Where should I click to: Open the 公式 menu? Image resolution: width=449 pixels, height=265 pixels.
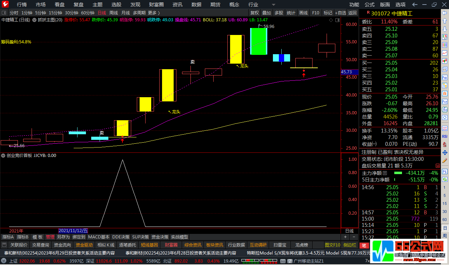pos(369,5)
